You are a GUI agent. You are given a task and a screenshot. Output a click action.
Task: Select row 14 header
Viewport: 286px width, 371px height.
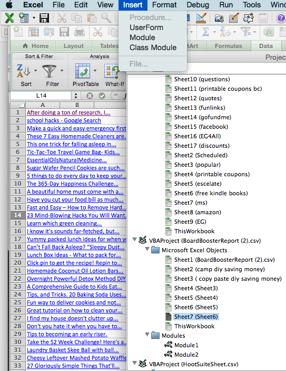(18, 215)
